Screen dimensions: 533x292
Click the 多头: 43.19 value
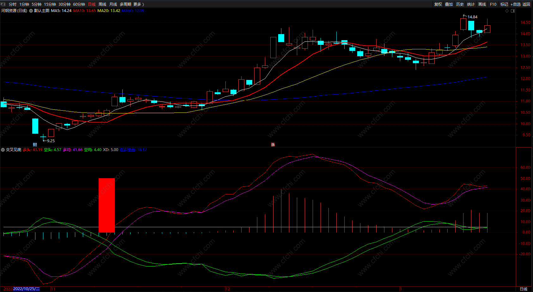pyautogui.click(x=33, y=150)
